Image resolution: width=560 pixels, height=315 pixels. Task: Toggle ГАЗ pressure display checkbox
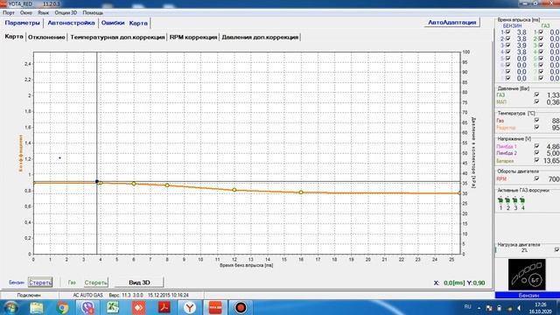536,94
